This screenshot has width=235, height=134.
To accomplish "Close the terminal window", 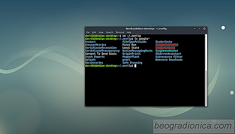I will click(204, 29).
